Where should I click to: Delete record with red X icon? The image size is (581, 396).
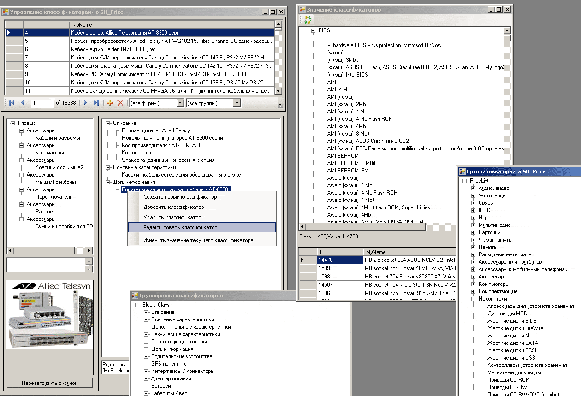(x=120, y=103)
